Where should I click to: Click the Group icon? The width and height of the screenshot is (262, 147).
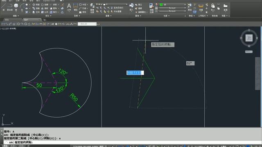pyautogui.click(x=190, y=7)
